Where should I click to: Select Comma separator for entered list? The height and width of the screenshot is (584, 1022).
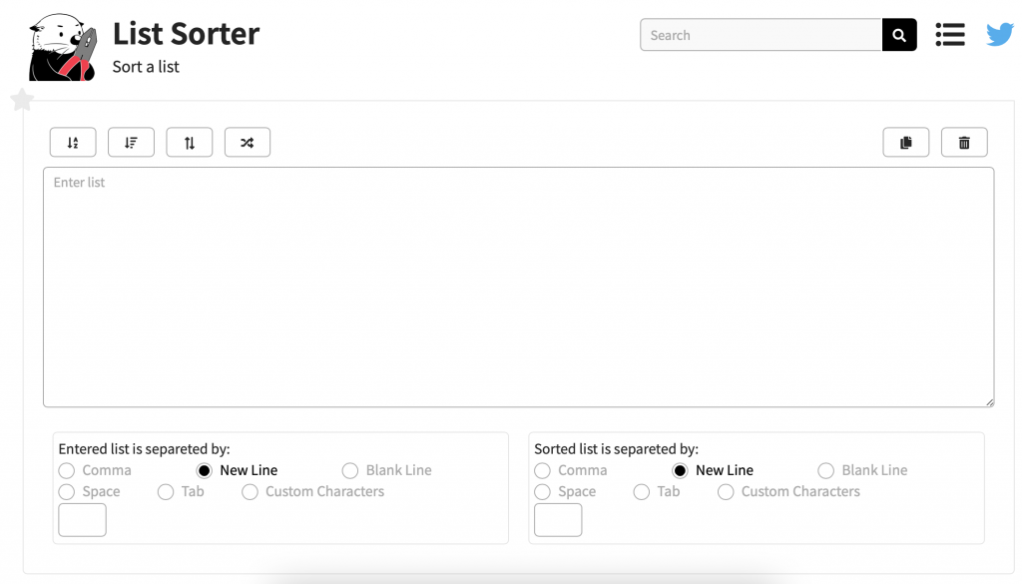[x=67, y=470]
